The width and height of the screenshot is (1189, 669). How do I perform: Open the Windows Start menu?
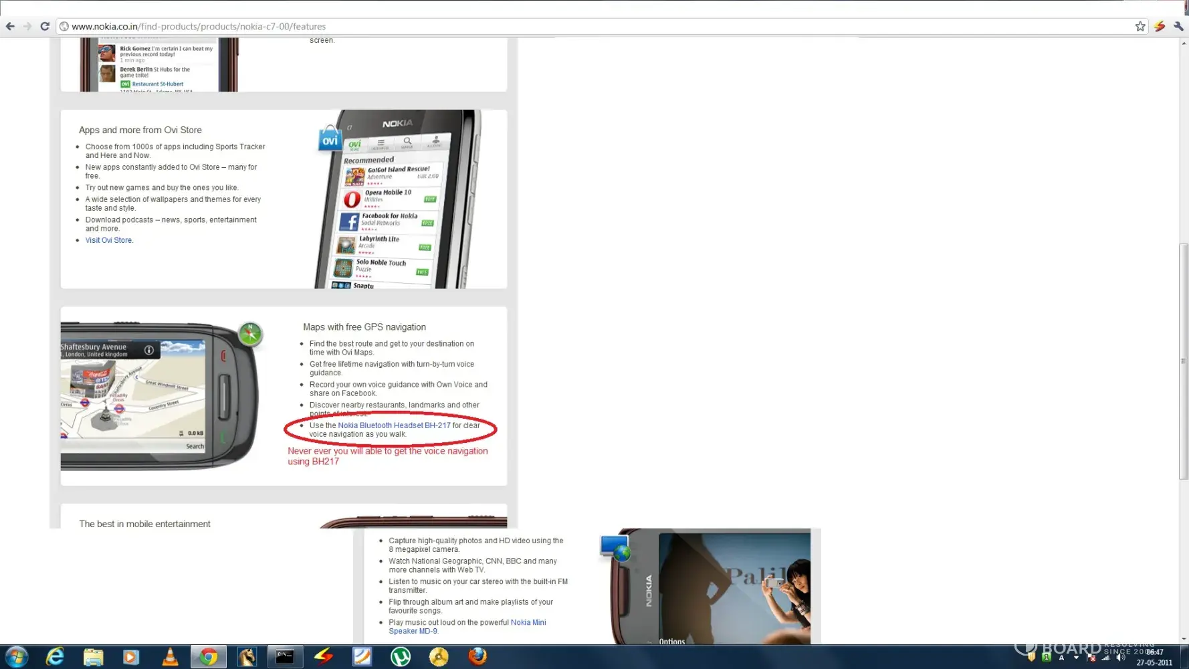pyautogui.click(x=16, y=657)
